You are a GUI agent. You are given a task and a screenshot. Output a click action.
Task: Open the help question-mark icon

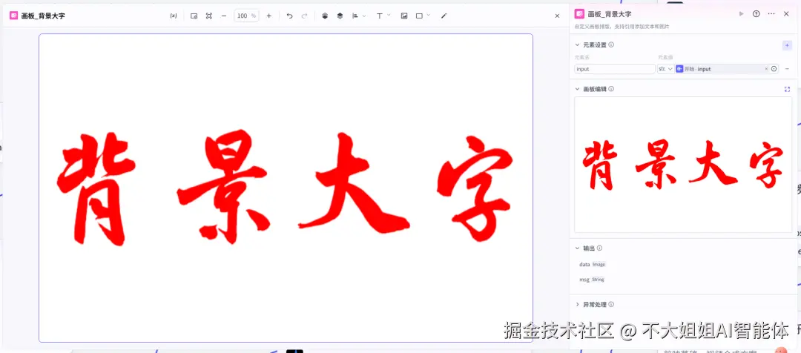756,14
